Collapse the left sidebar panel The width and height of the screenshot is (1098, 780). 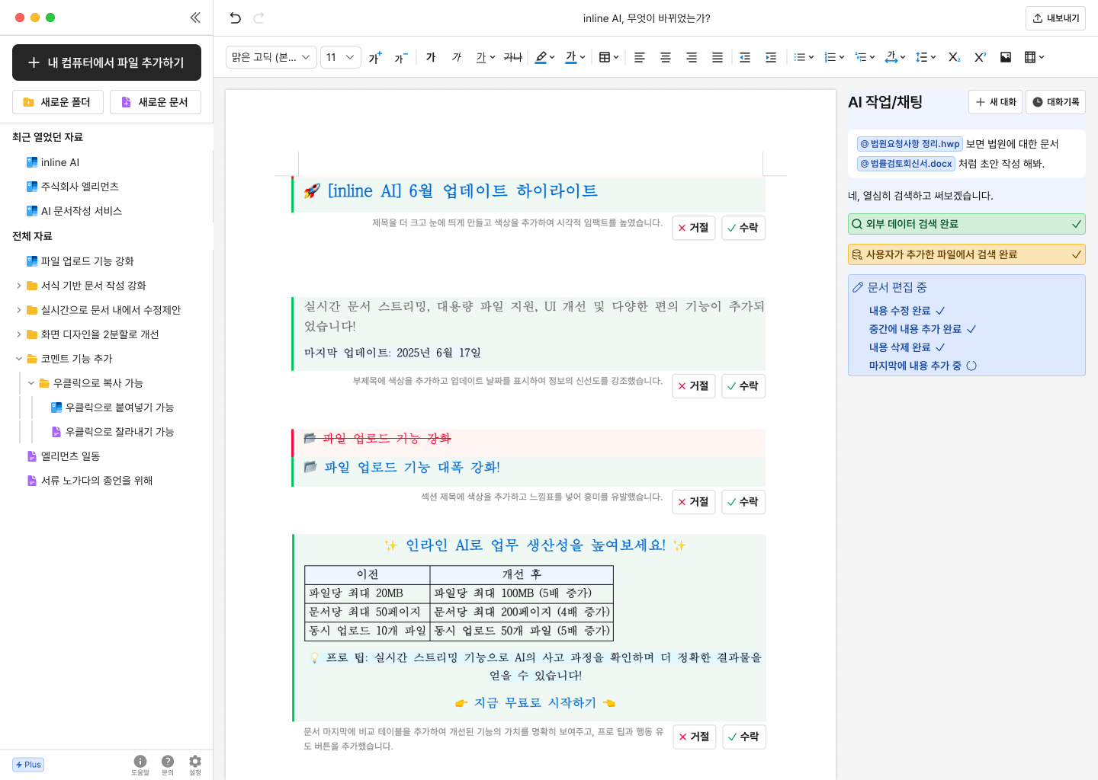[x=195, y=18]
